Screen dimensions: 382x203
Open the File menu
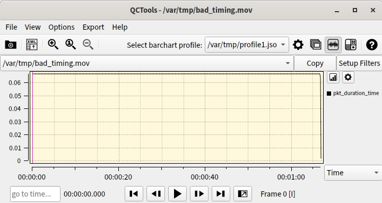pos(12,27)
